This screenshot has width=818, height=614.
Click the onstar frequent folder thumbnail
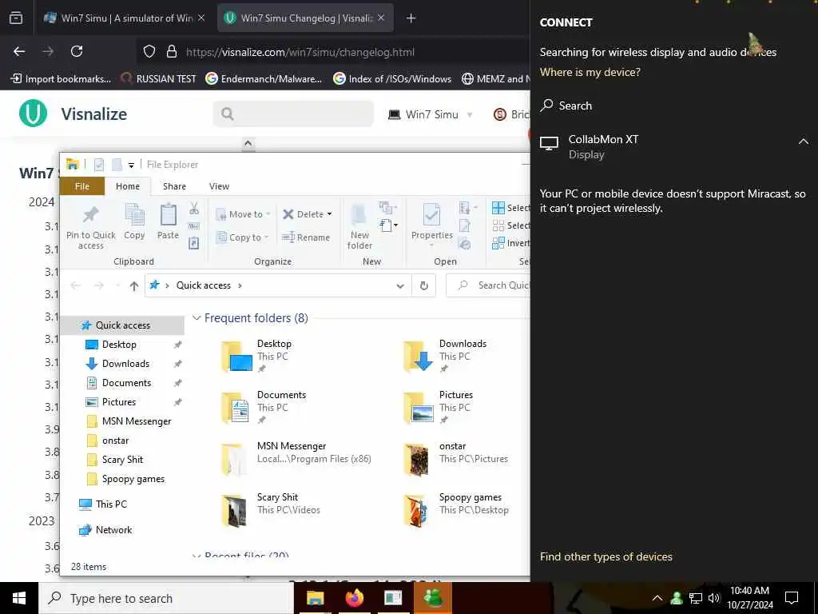point(416,460)
